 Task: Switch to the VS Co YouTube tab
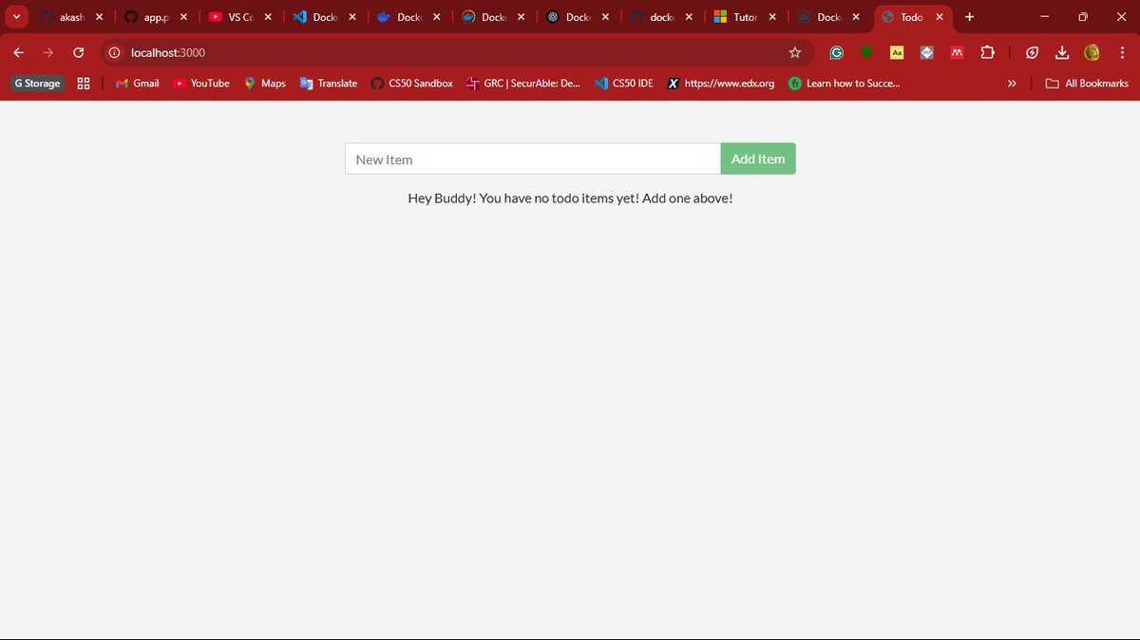(x=239, y=17)
